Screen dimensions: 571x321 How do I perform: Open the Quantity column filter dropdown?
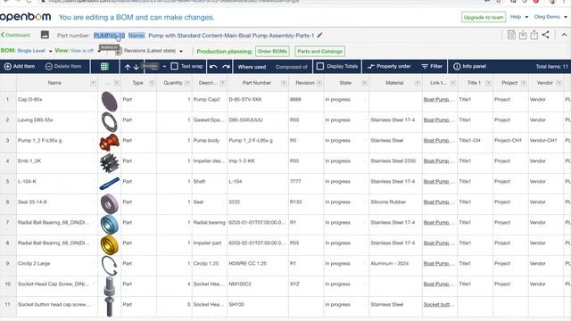pyautogui.click(x=187, y=83)
